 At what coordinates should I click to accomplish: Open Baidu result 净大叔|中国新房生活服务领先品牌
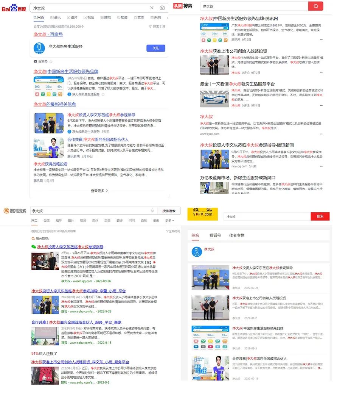66,72
